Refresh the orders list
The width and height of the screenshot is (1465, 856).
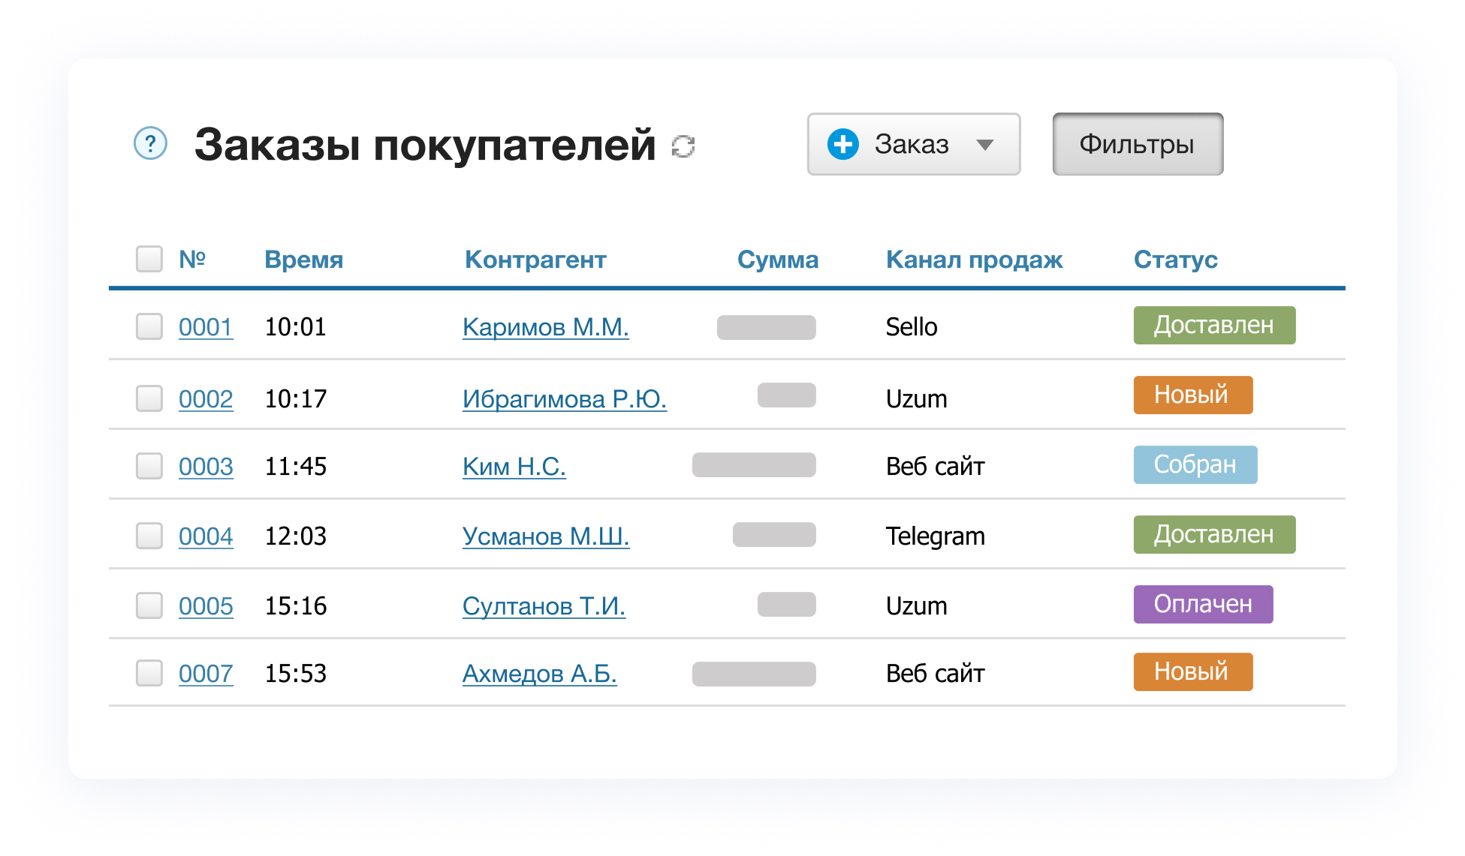(683, 146)
